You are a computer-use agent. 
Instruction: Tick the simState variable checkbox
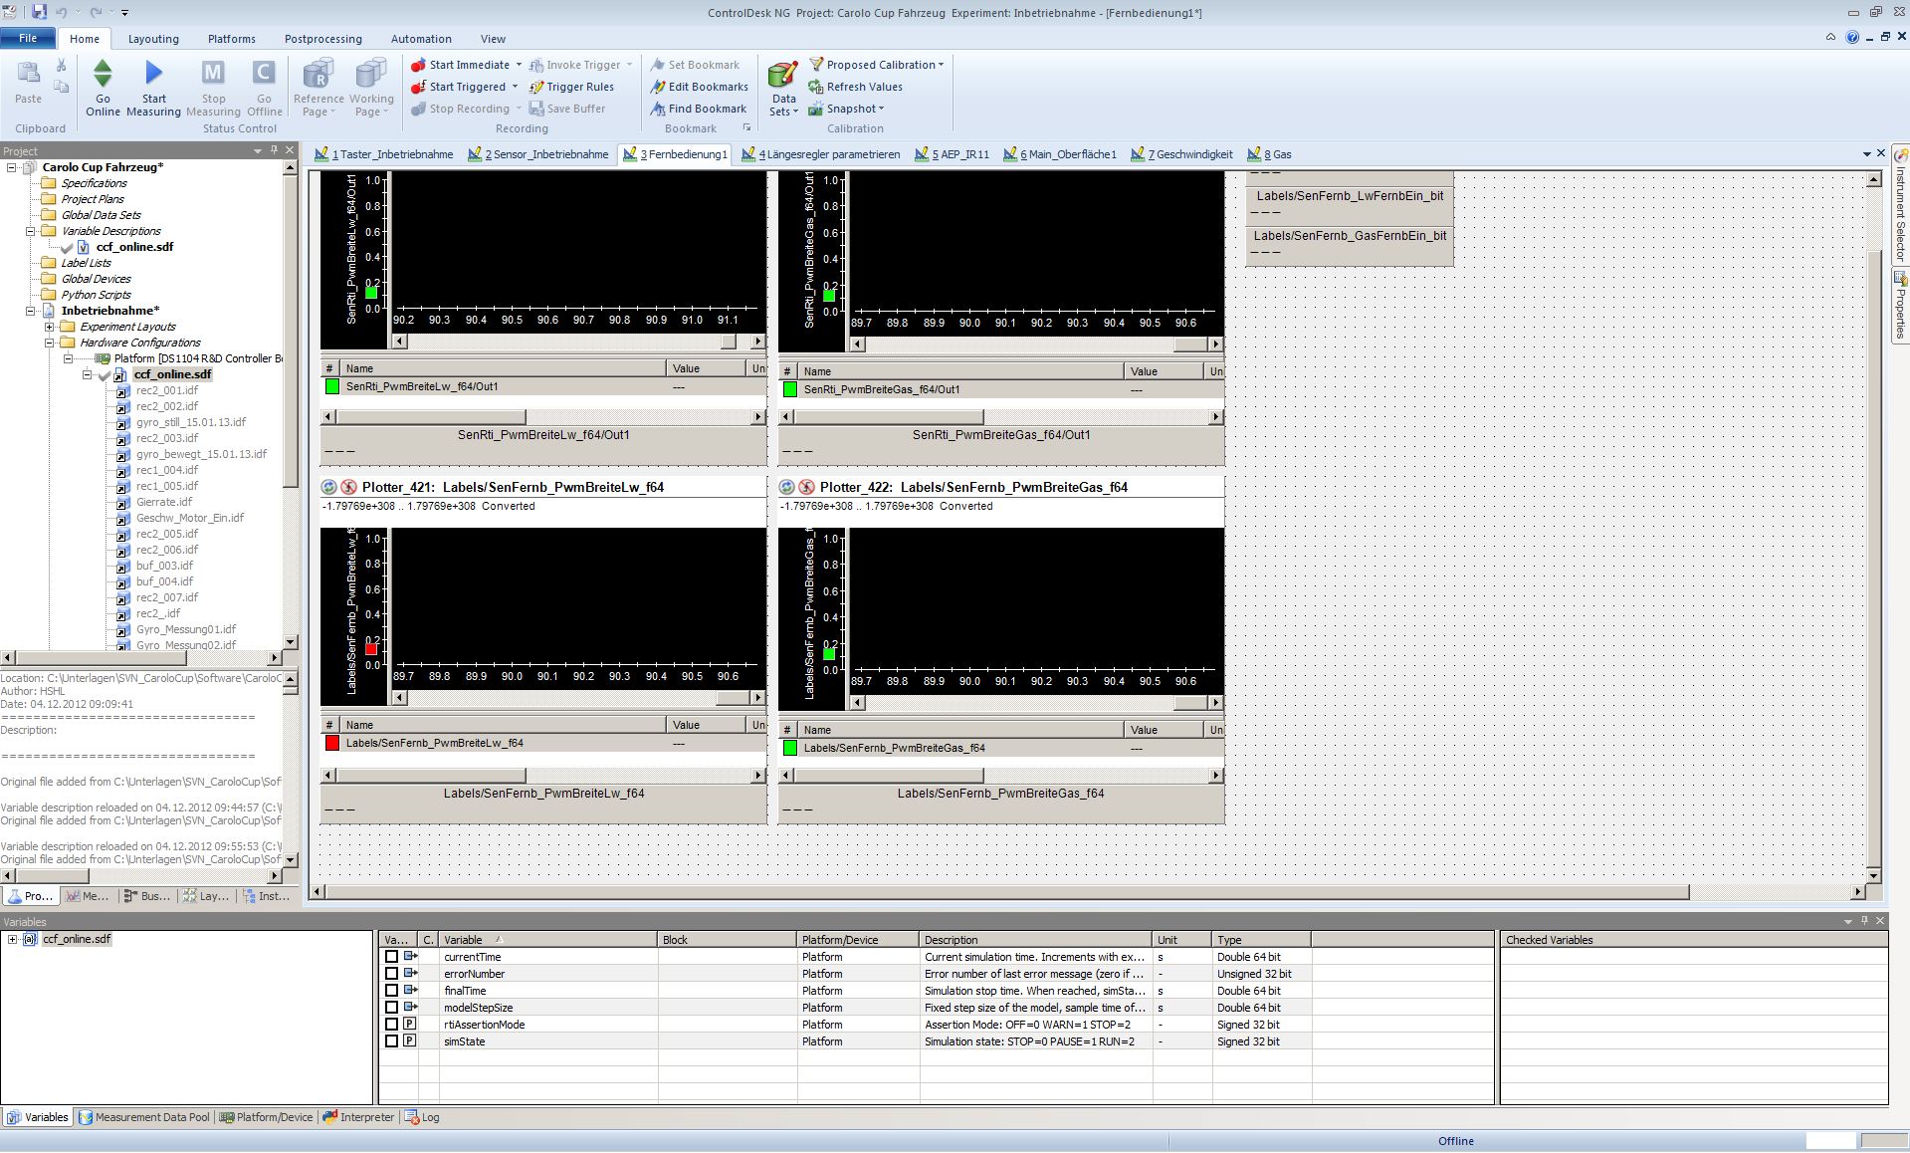(391, 1041)
